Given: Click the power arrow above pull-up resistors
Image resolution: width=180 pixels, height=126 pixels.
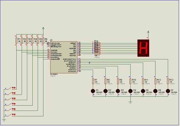Looking at the screenshot, I should (43, 28).
